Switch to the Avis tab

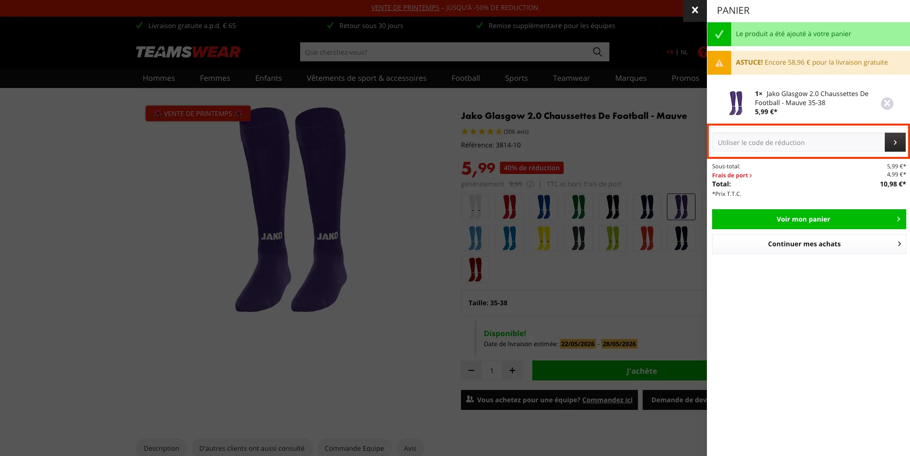coord(410,448)
